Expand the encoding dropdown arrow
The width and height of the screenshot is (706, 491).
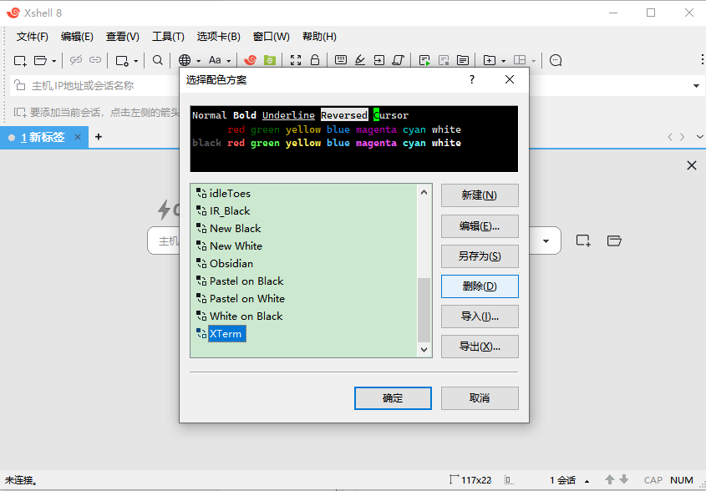[x=198, y=61]
